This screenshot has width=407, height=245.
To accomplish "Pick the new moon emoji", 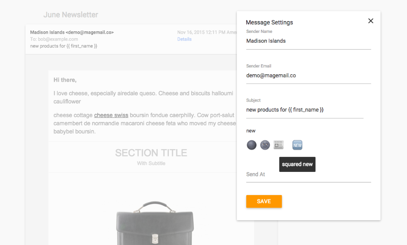I will click(252, 145).
